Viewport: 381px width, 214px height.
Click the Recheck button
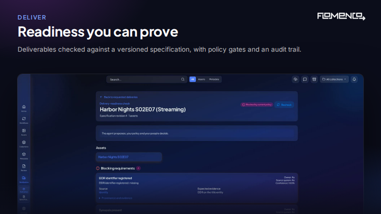284,105
